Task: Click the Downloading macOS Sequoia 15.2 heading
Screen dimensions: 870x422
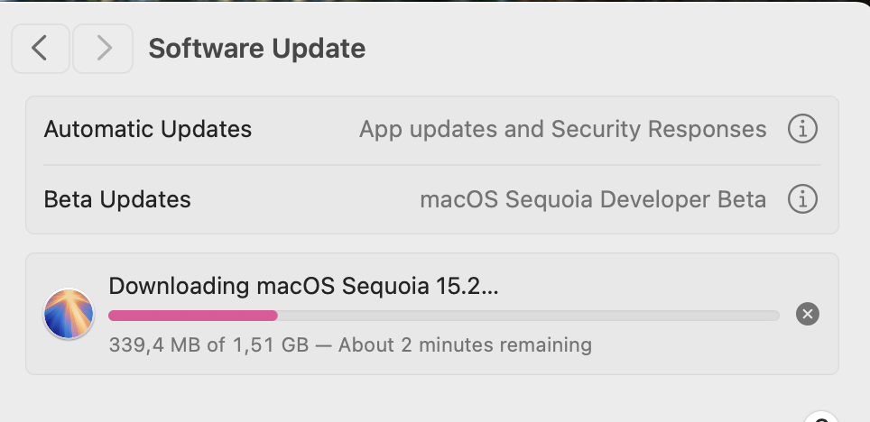Action: tap(303, 286)
